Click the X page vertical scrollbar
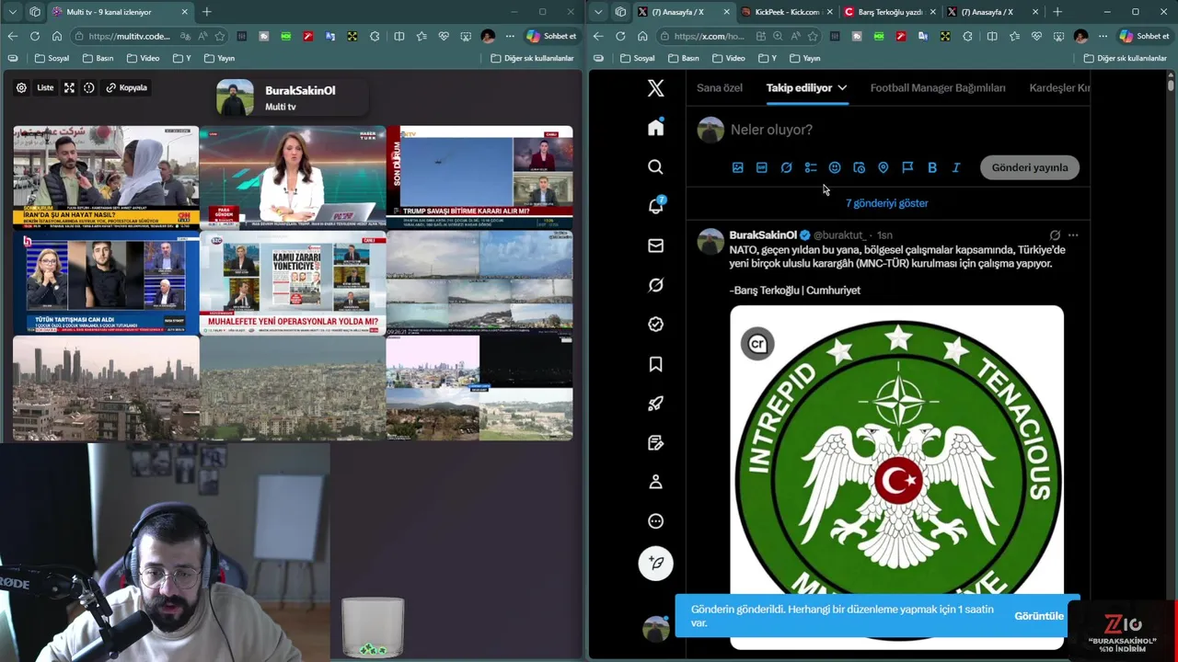This screenshot has height=662, width=1178. [x=1171, y=85]
